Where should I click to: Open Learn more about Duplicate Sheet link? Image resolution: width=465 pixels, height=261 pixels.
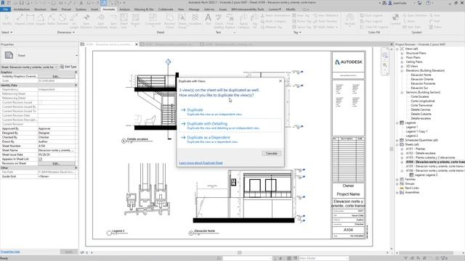coord(201,162)
